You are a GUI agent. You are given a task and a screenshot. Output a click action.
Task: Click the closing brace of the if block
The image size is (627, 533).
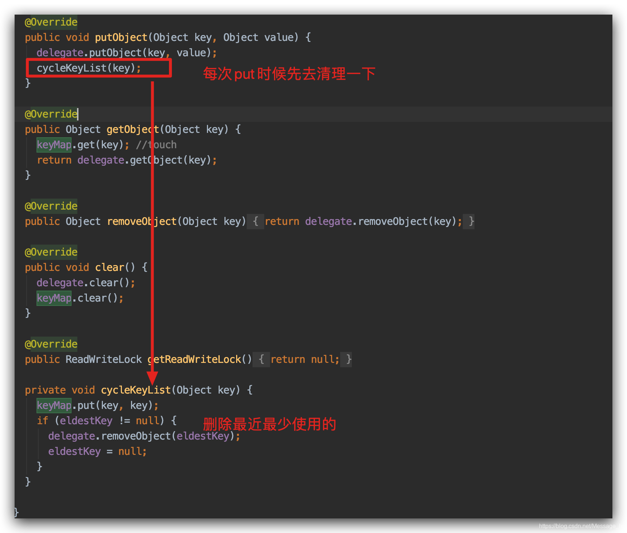coord(39,467)
